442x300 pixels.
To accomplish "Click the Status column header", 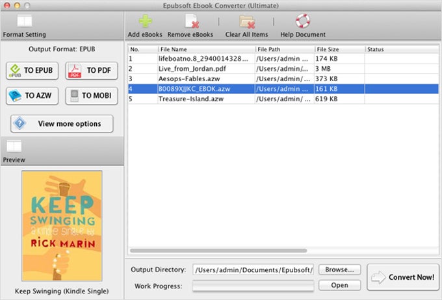I will click(x=402, y=49).
